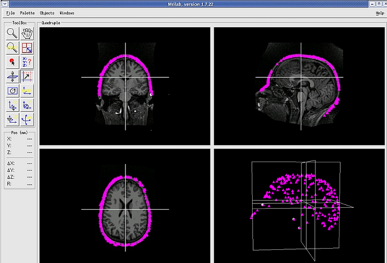387x263 pixels.
Task: Select the plain magnifying glass zoom tool
Action: tap(13, 33)
